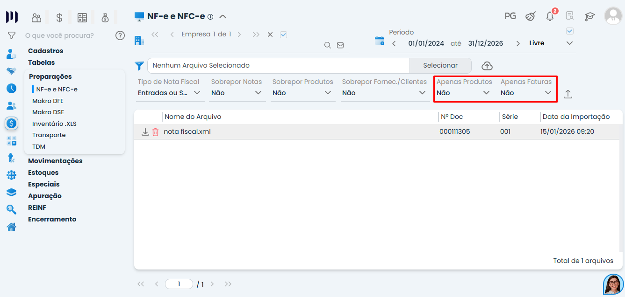Click the PG button in top bar

pos(510,16)
